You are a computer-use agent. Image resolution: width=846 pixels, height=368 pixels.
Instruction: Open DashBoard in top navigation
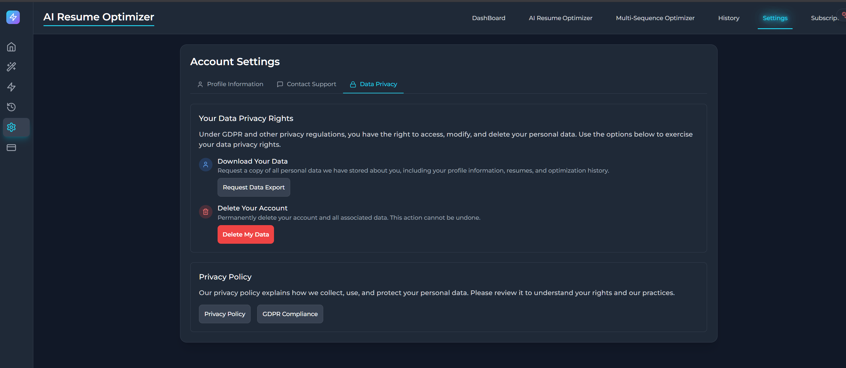pos(488,18)
